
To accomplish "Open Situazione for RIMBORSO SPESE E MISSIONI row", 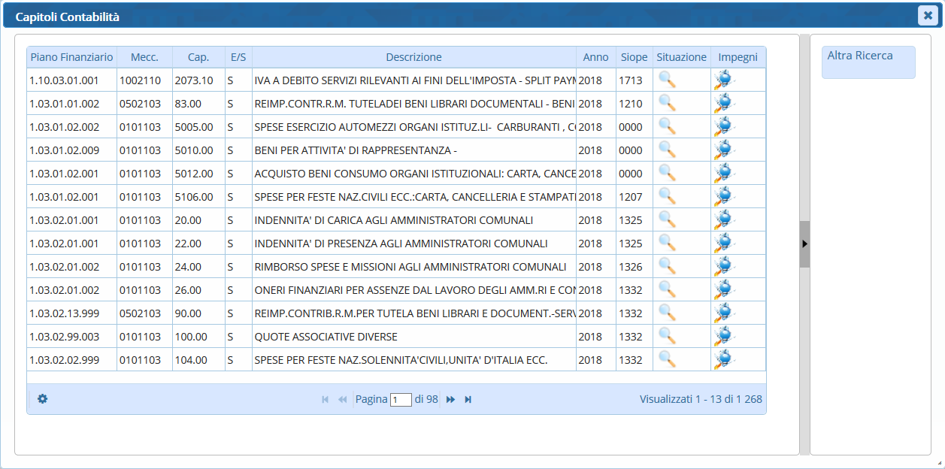I will click(x=667, y=266).
